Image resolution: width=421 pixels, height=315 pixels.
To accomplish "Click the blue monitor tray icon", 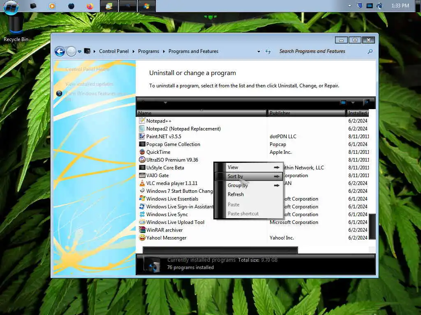I will 370,6.
